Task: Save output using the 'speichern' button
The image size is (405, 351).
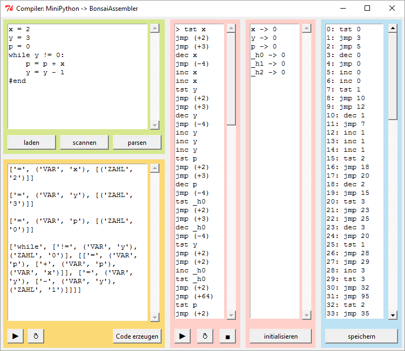Action: tap(361, 336)
